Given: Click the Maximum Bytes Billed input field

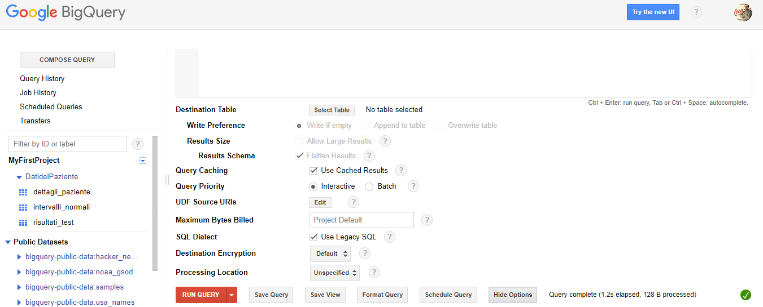Looking at the screenshot, I should [x=361, y=220].
